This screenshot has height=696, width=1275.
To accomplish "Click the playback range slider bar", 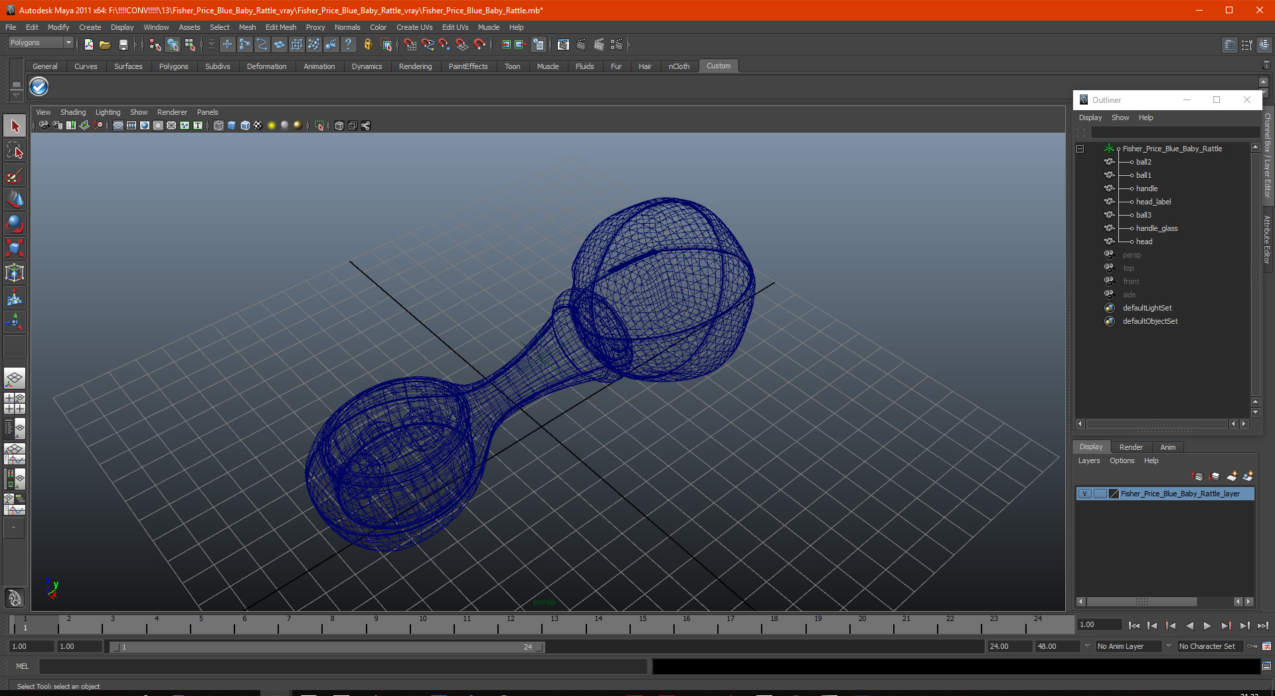I will pos(327,647).
